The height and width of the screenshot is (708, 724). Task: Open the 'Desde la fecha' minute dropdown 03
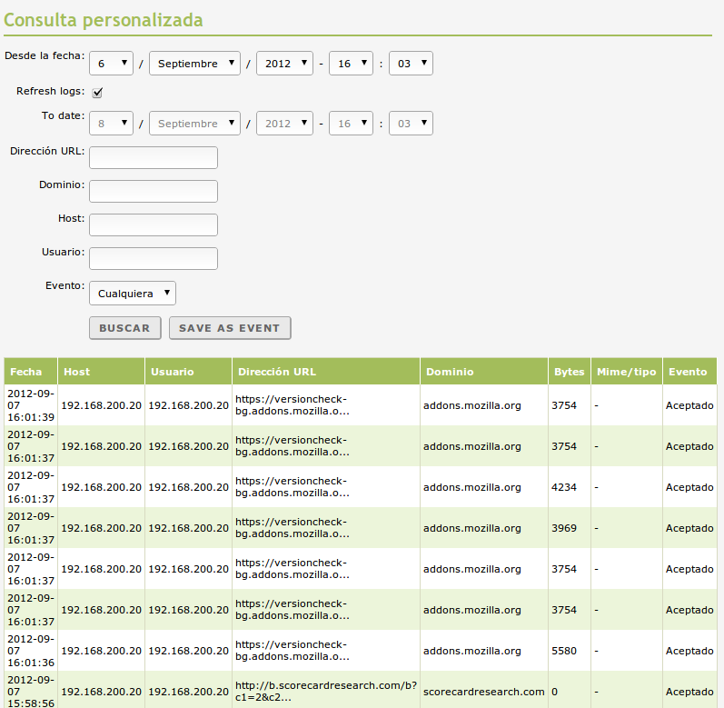411,64
